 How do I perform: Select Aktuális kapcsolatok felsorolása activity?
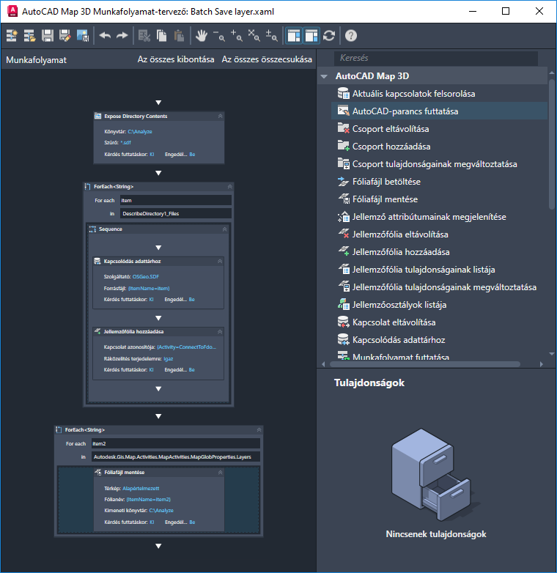point(439,94)
